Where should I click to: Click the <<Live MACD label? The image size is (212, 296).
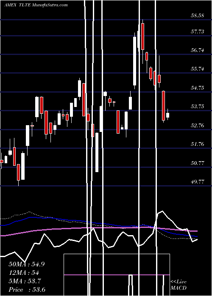[x=179, y=285]
